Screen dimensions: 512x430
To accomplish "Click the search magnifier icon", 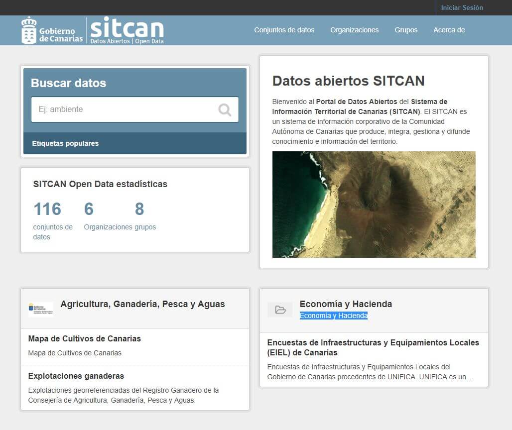I will pyautogui.click(x=224, y=109).
